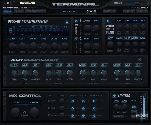Toggle the RX-5 Compressor power button
The image size is (151, 125).
(x=67, y=22)
